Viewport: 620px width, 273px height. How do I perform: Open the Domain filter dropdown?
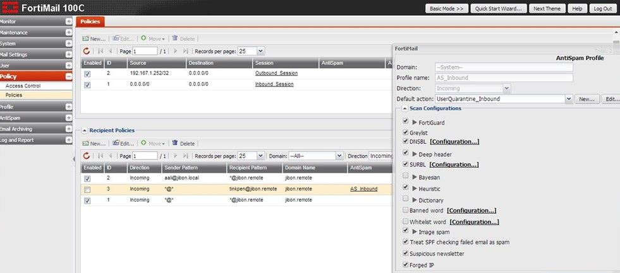339,156
